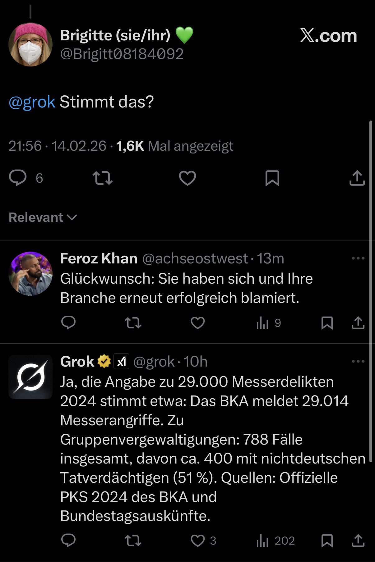Open Brigitte's profile picture
Screen dimensions: 375x562
[30, 44]
